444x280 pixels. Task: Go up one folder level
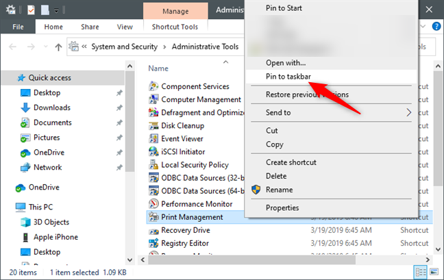pos(58,47)
